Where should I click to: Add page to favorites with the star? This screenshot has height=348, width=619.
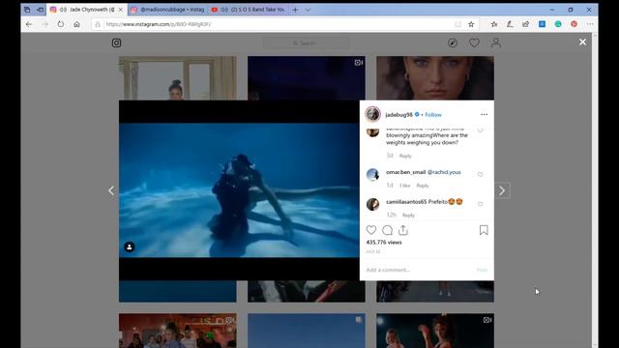(x=471, y=24)
